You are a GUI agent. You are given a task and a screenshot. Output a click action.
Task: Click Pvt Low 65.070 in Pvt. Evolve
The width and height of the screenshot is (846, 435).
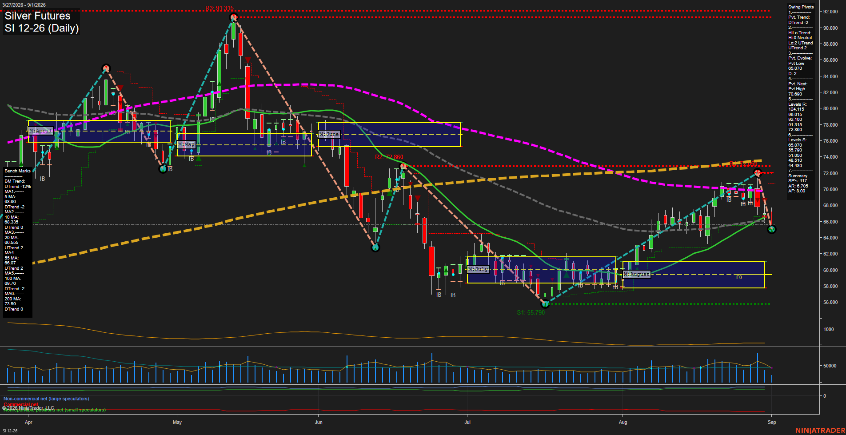[x=796, y=66]
